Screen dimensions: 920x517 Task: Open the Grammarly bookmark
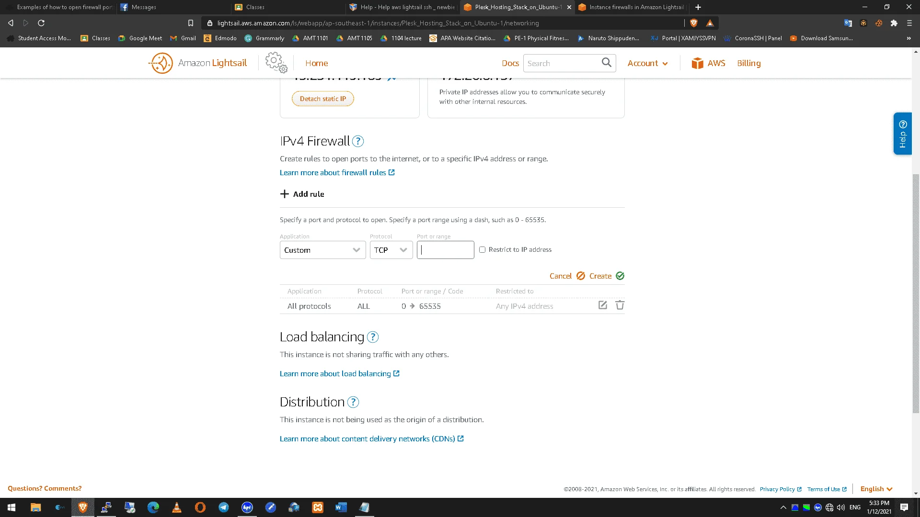click(264, 38)
